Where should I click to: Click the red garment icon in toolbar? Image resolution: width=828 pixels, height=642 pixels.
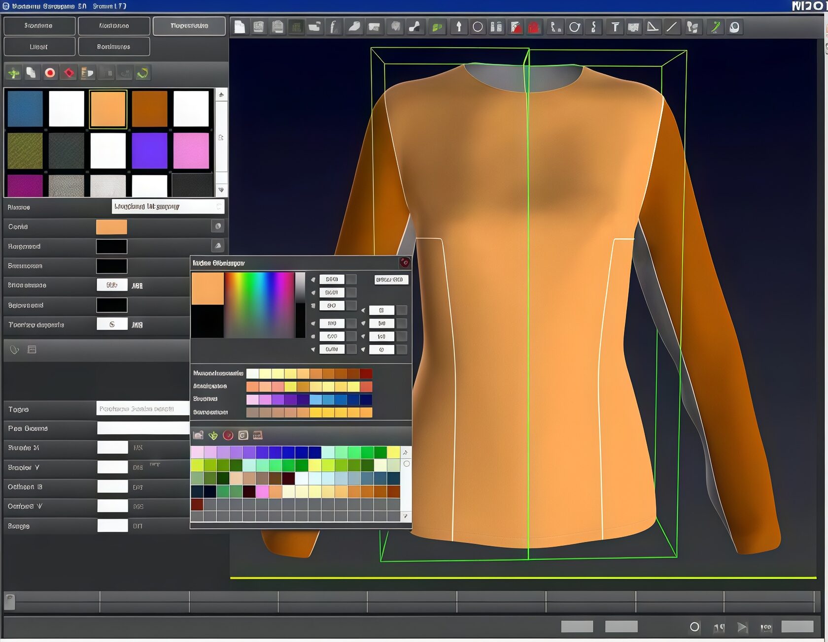[x=534, y=27]
